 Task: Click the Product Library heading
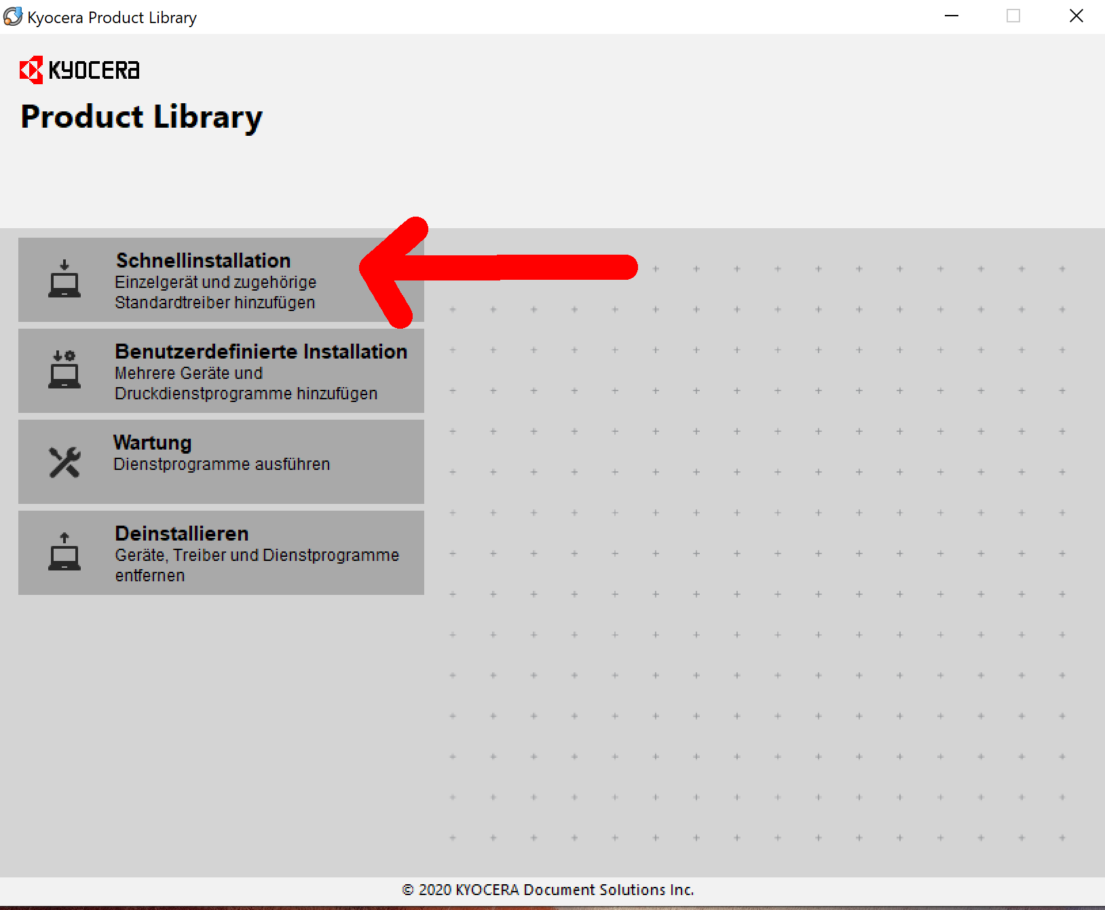141,117
